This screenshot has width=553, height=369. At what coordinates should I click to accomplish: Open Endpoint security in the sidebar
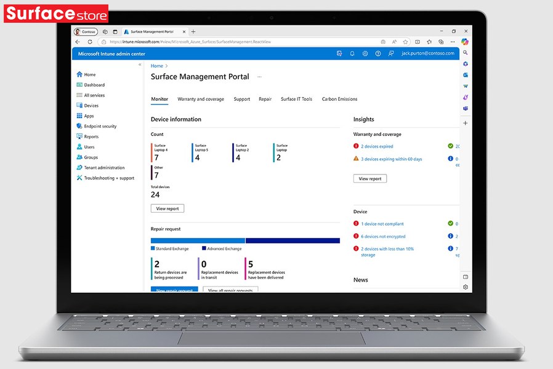[97, 126]
